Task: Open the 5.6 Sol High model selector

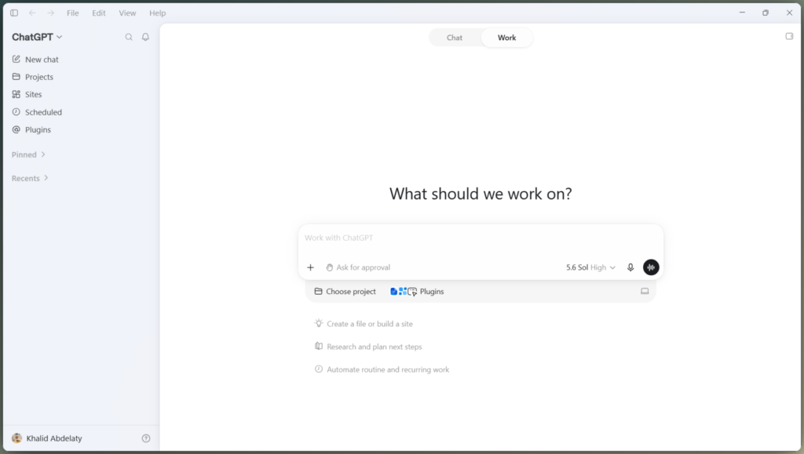Action: (x=590, y=267)
